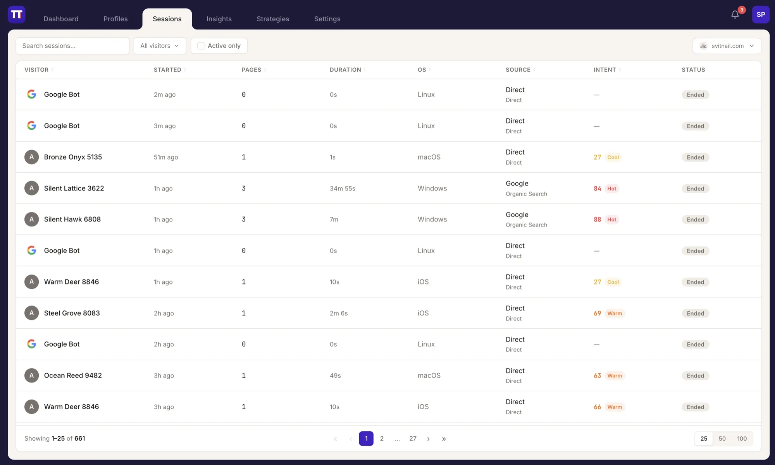Switch to the Insights tab
Screen dimensions: 775x465
coord(219,19)
